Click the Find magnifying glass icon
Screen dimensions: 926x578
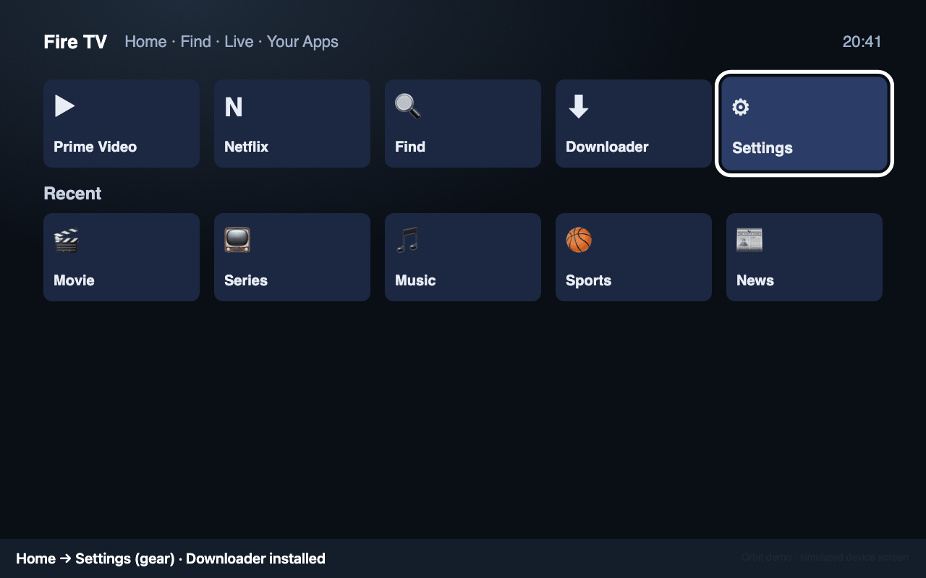[x=407, y=106]
